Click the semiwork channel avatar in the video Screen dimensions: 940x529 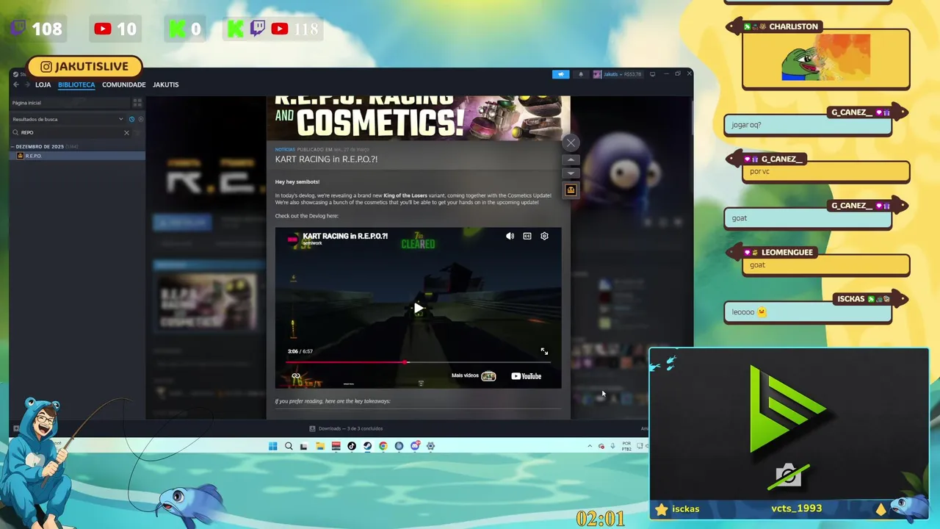click(x=293, y=239)
